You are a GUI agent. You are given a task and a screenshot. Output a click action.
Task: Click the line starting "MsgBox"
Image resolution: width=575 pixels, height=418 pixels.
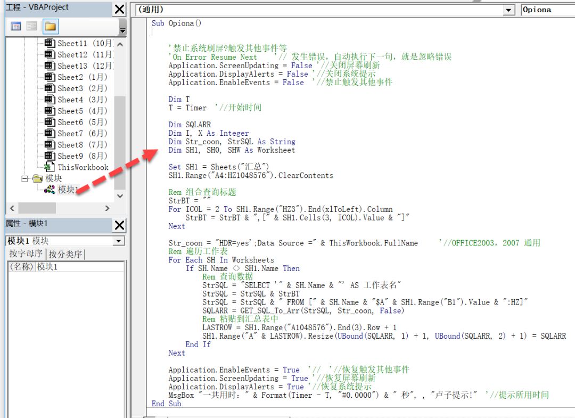359,395
